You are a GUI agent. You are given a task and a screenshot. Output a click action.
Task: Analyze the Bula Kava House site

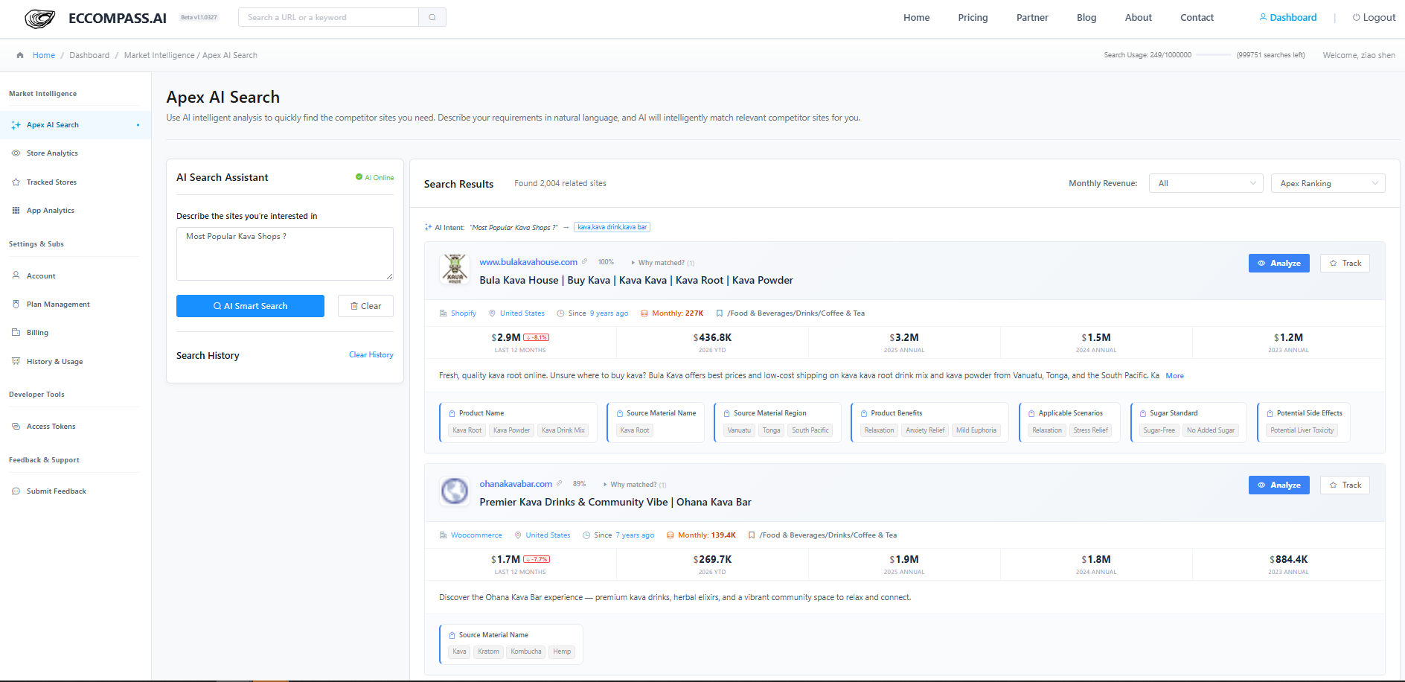(x=1278, y=264)
